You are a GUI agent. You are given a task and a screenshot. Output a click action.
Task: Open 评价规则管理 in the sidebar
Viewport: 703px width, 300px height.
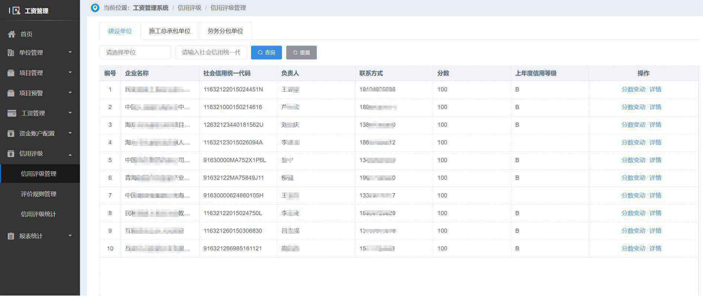(39, 194)
